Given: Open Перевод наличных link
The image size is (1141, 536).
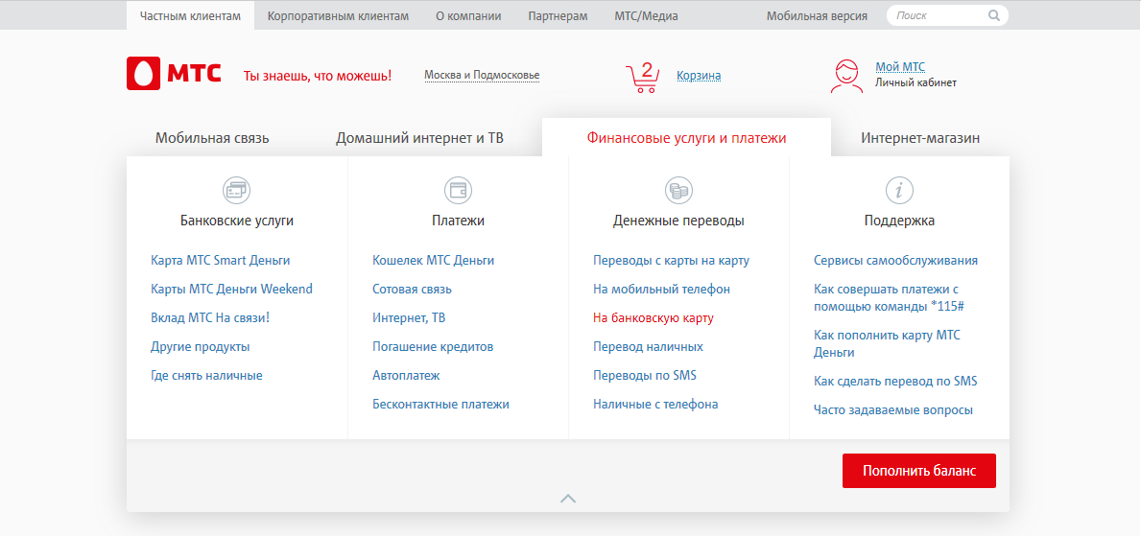Looking at the screenshot, I should pos(649,347).
